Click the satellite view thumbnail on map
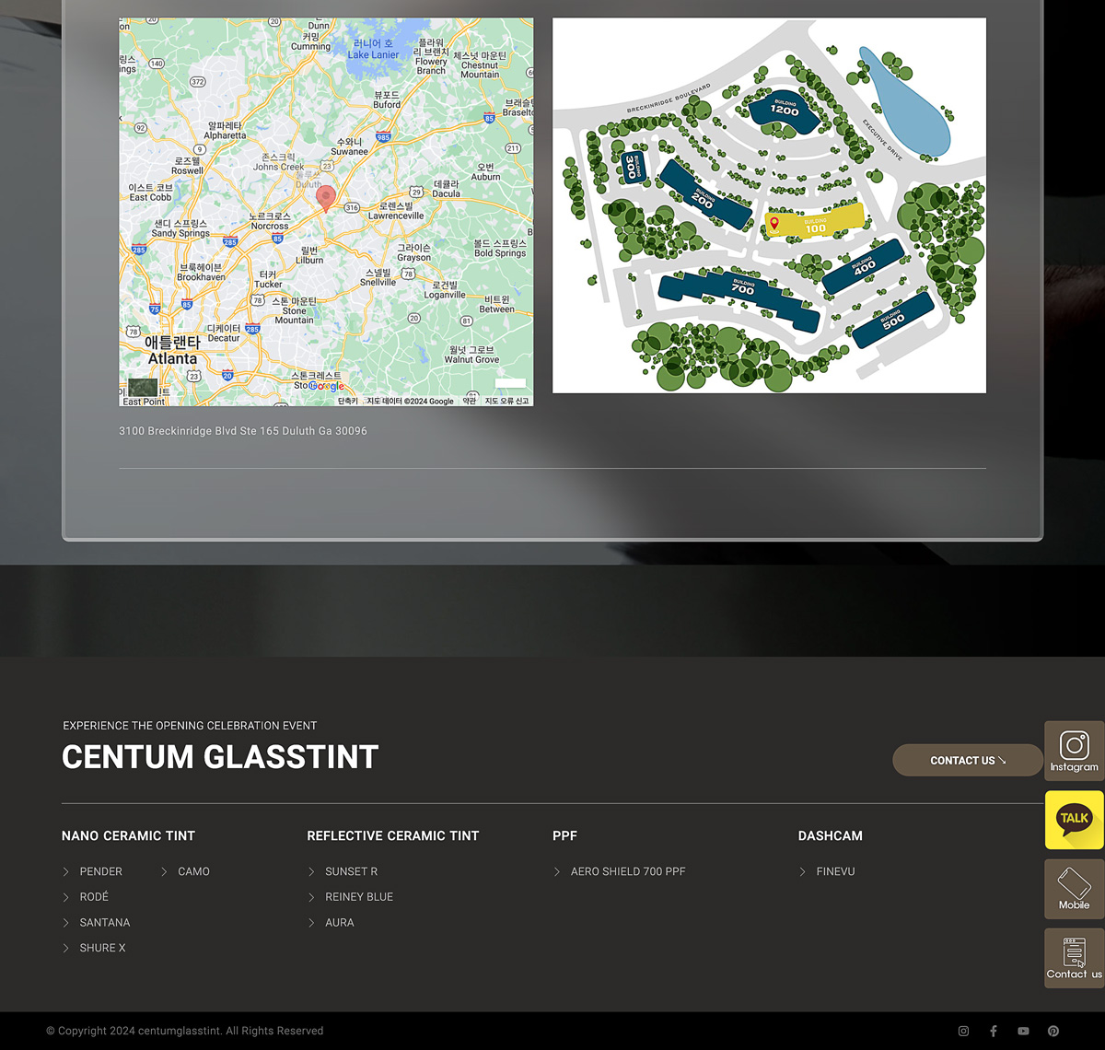 pos(143,388)
